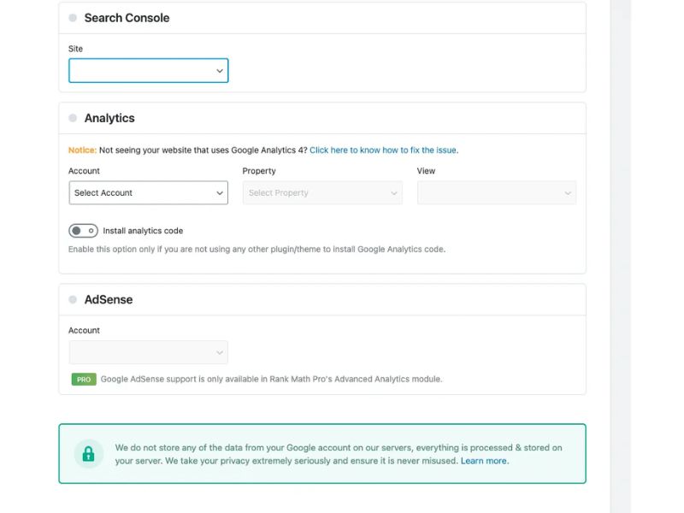Click the AdSense Account field label

tap(84, 331)
